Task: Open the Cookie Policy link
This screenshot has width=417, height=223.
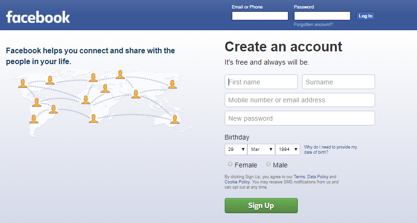Action: click(237, 182)
